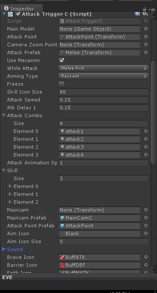Screen dimensions: 157x293
Task: Open object picker for Element 0 attack1
Action: tap(146, 131)
